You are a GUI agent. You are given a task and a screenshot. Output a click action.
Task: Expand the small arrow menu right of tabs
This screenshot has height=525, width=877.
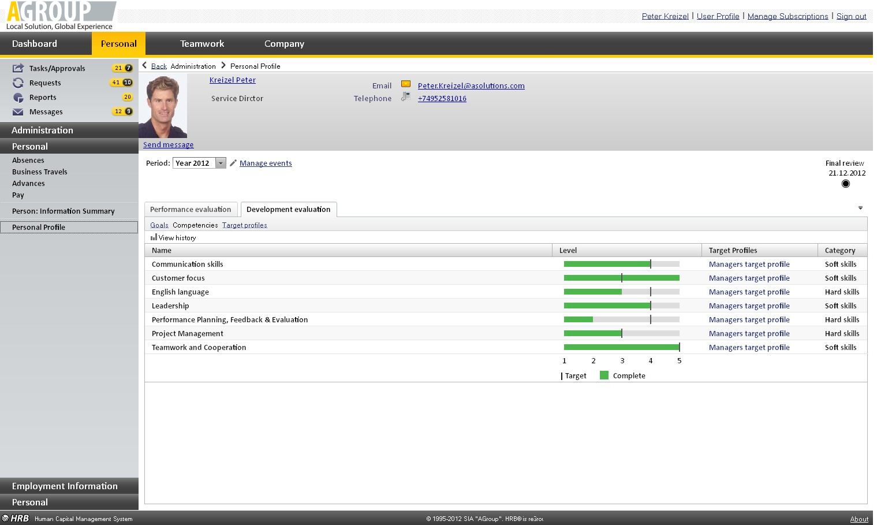click(860, 208)
